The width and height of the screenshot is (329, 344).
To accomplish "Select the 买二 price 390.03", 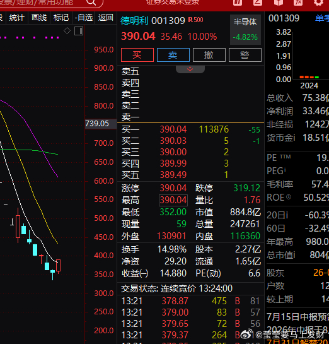I will tap(173, 141).
